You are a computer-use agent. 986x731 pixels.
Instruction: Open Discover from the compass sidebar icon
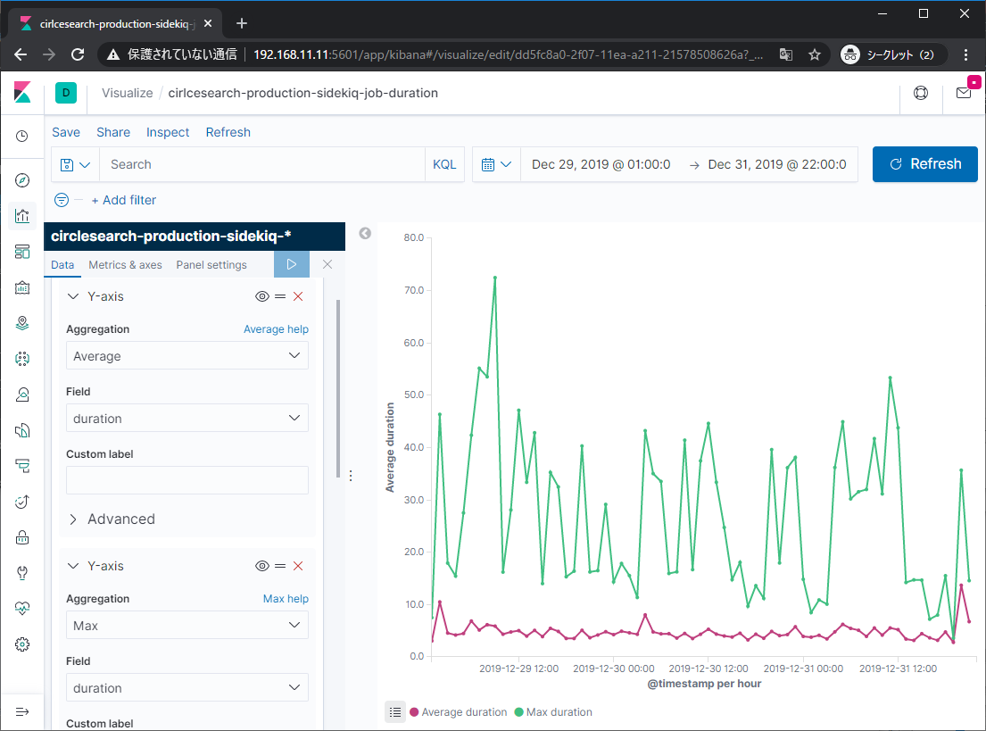point(22,181)
